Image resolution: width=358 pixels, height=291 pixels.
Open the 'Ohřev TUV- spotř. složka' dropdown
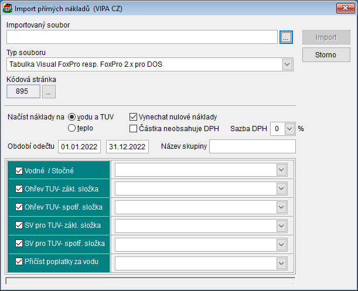coord(281,207)
